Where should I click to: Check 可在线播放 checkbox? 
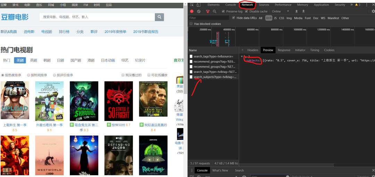click(149, 75)
